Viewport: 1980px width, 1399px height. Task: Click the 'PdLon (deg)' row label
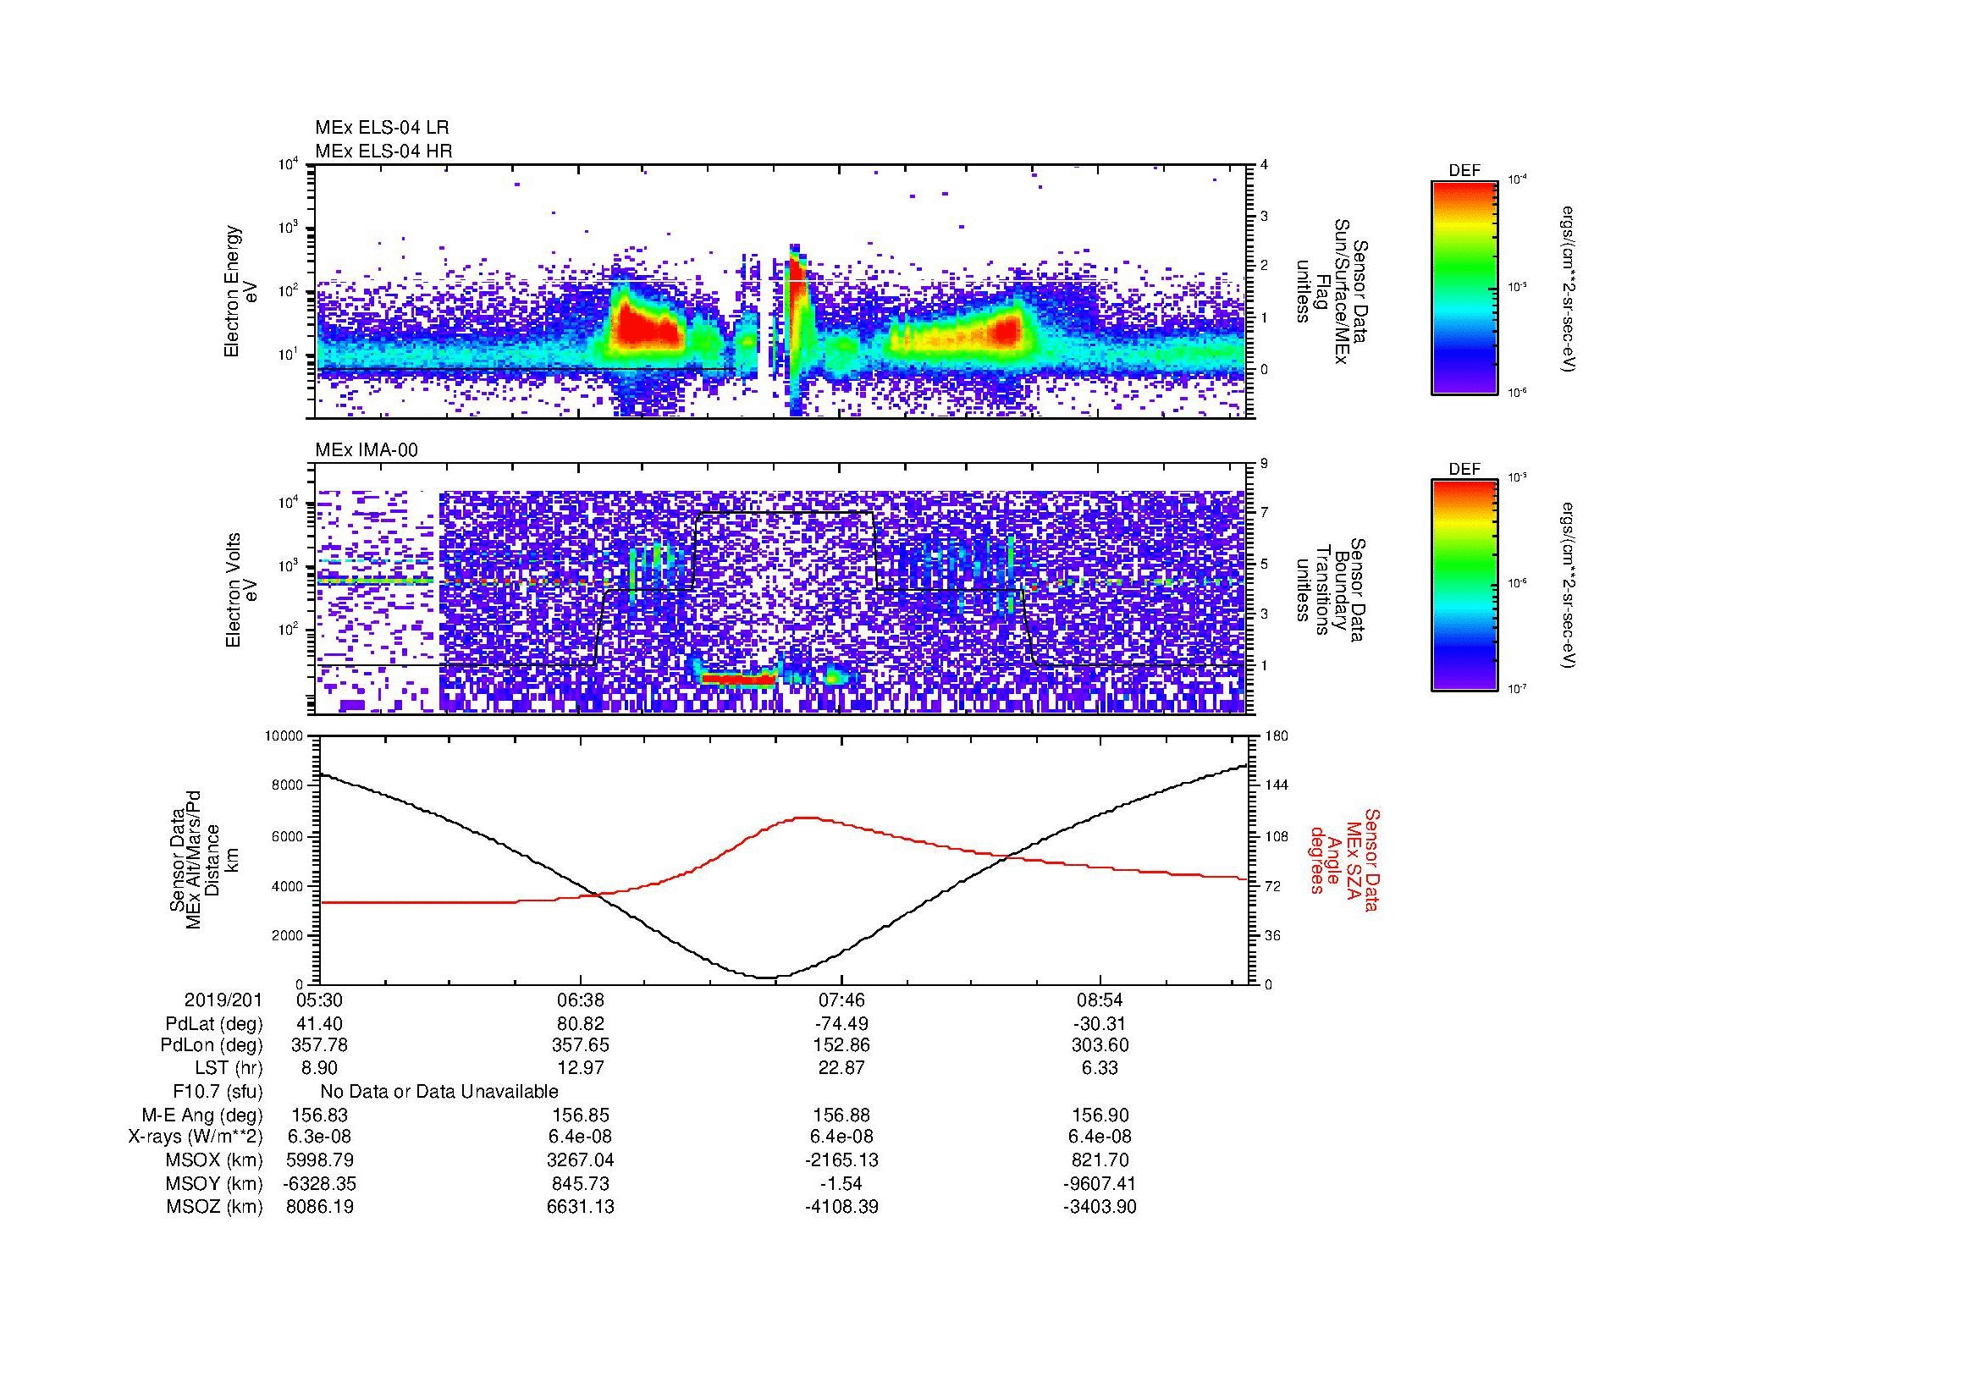coord(212,1045)
